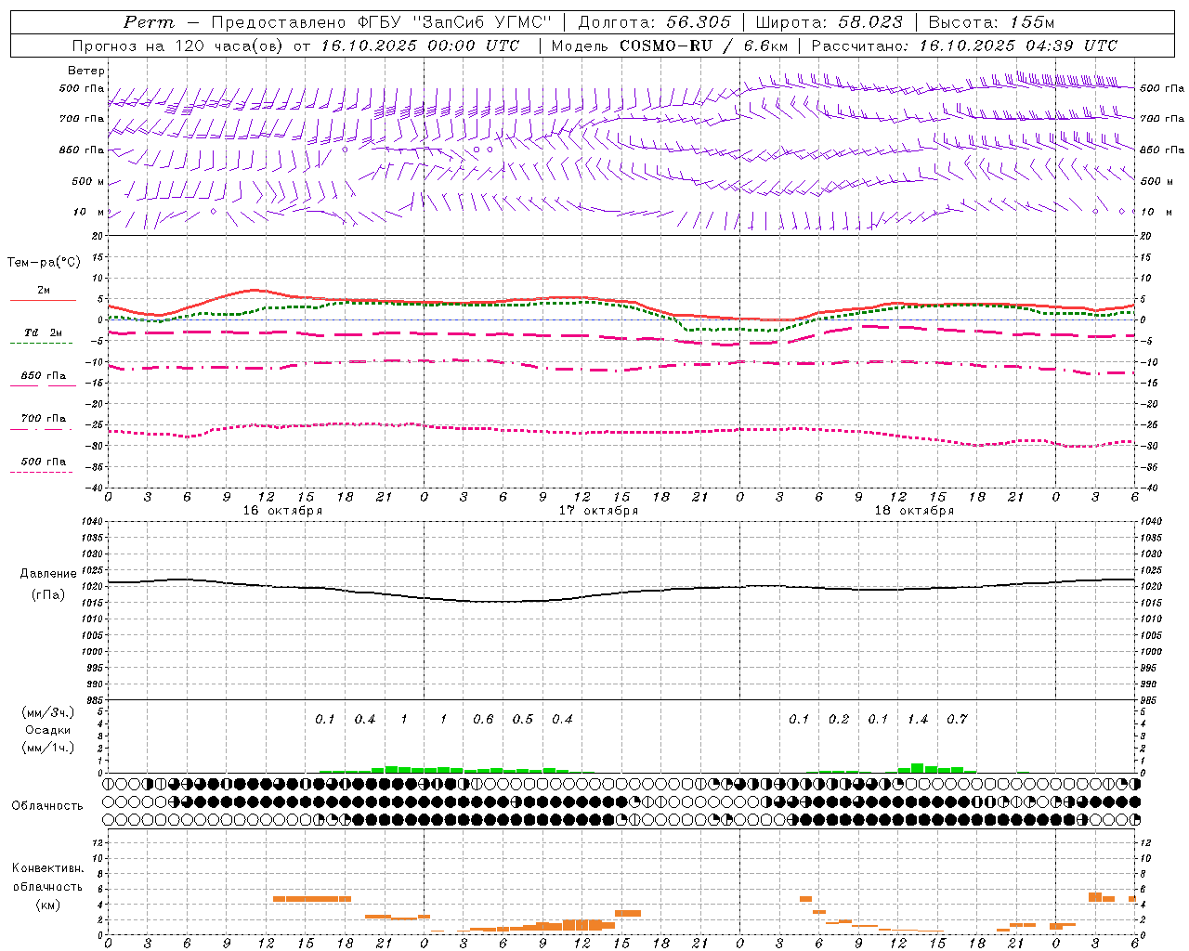Screen dimensions: 1189x951
Task: Click precipitation value "1.4"
Action: [x=918, y=720]
